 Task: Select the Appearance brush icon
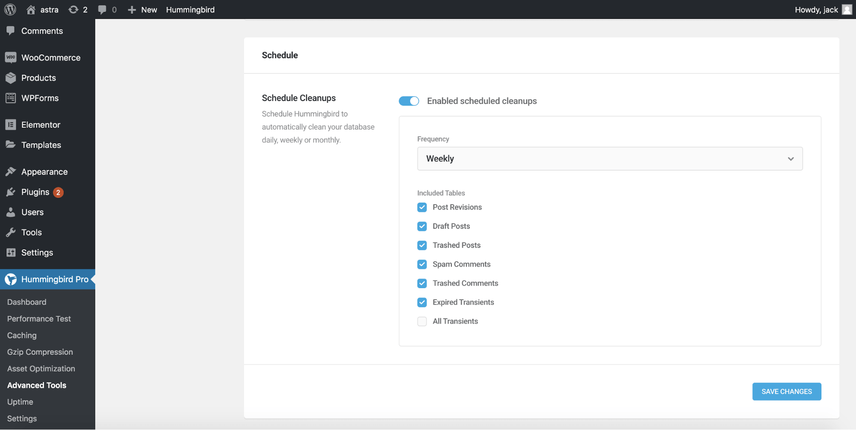coord(10,171)
